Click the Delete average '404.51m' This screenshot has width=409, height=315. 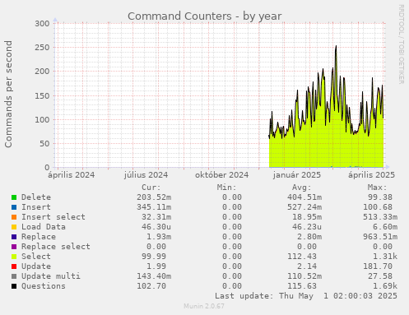coord(304,197)
